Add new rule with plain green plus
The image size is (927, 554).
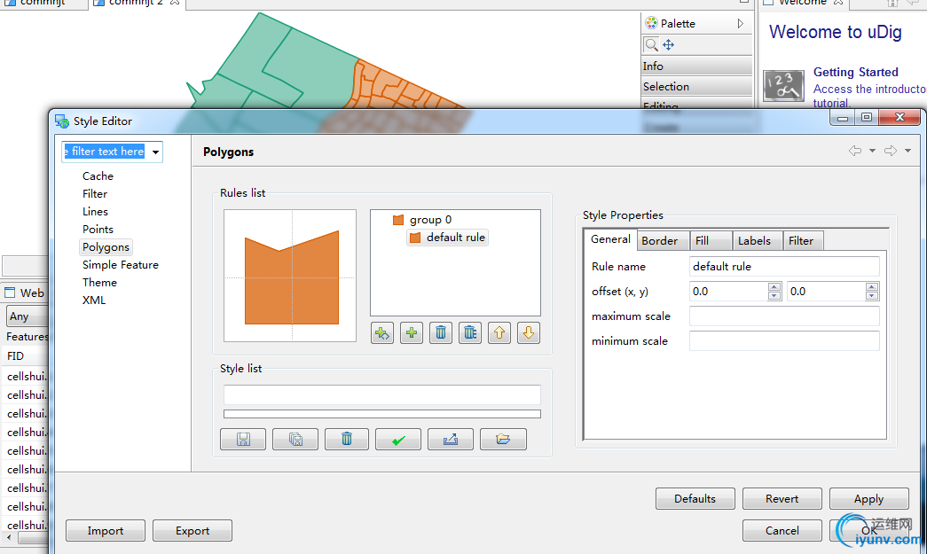click(412, 333)
